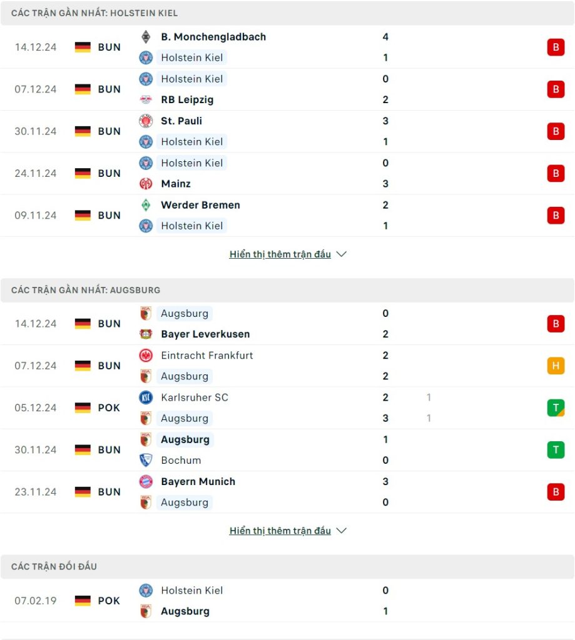575x640 pixels.
Task: Expand more Augsburg matches chevron
Action: 342,531
